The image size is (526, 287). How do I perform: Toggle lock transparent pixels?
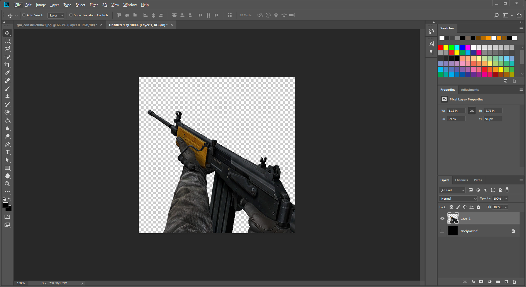click(x=451, y=207)
